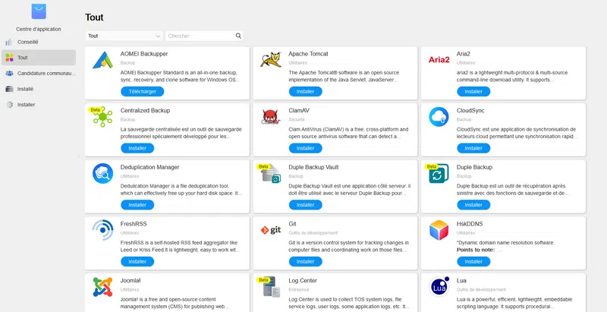The height and width of the screenshot is (312, 607).
Task: Click the Aria2 red logo icon
Action: pos(439,60)
